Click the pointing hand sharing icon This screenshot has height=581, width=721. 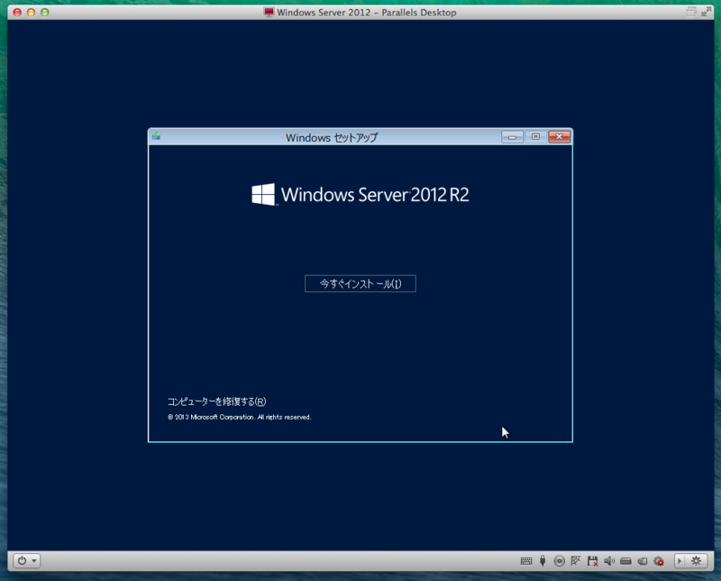click(643, 561)
